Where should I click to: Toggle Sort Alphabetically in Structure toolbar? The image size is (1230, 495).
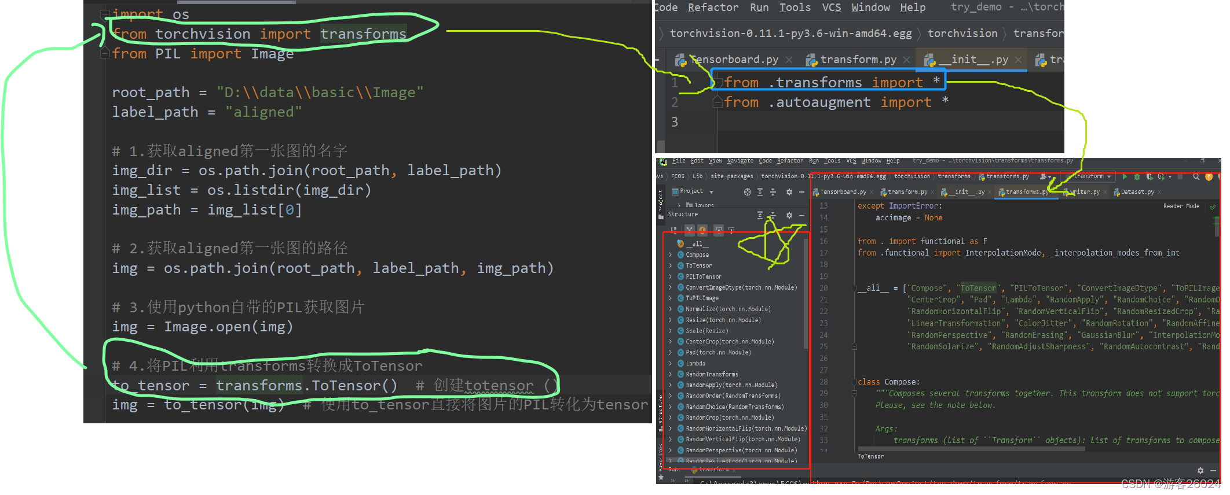click(x=673, y=230)
